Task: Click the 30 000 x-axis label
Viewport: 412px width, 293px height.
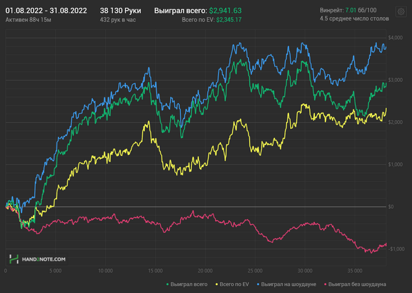Action: point(305,271)
